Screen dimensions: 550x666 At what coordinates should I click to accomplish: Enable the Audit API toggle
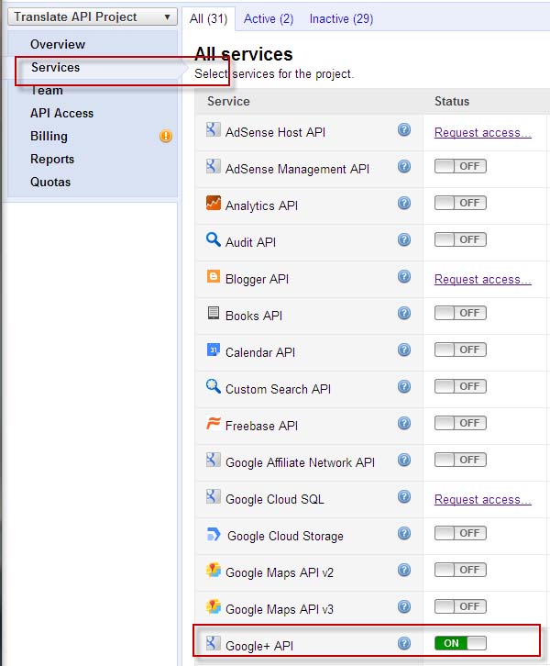[x=460, y=239]
